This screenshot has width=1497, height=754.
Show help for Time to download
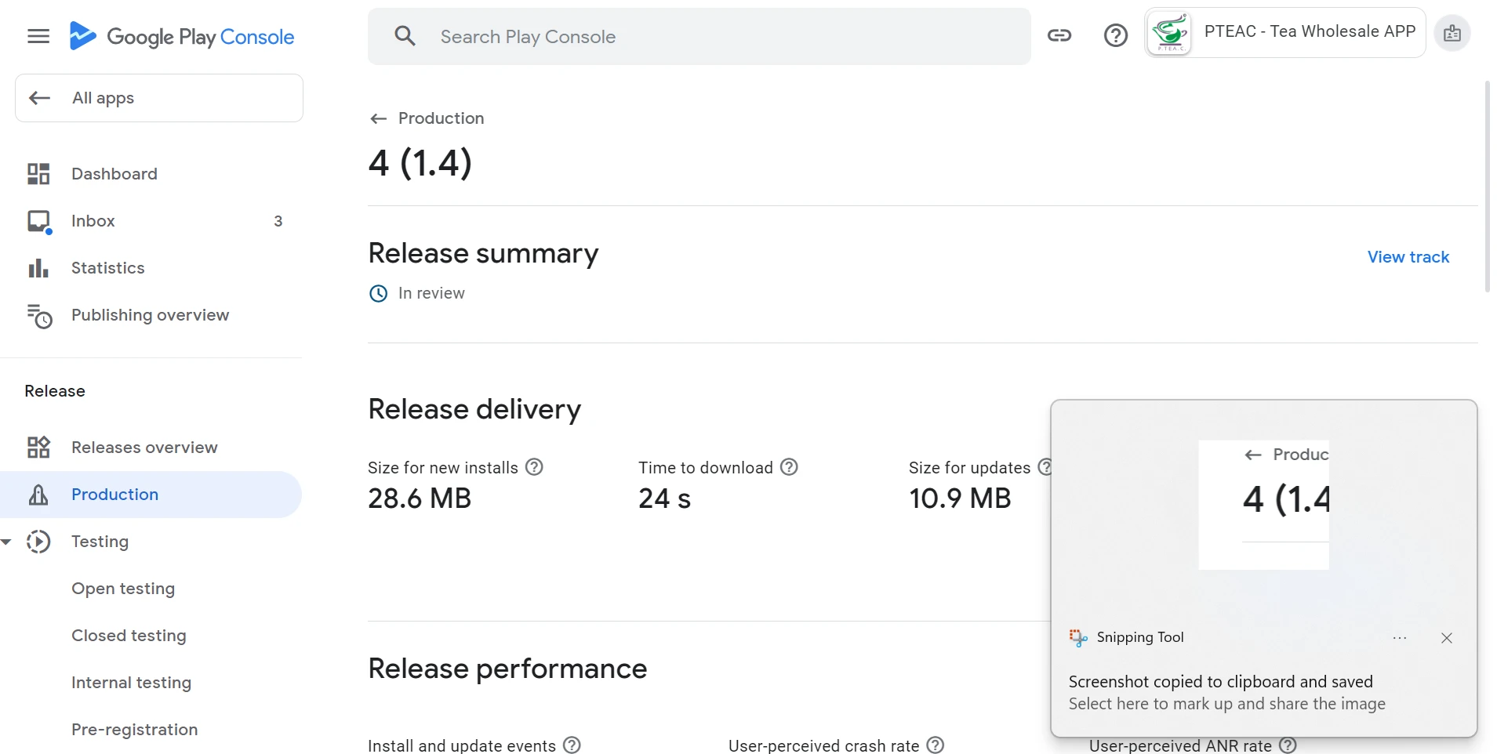pyautogui.click(x=790, y=467)
